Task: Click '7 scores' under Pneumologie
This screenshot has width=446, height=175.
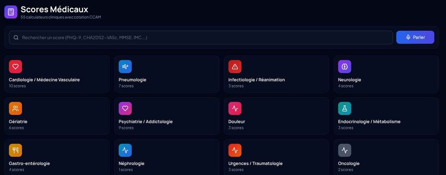Action: (126, 86)
